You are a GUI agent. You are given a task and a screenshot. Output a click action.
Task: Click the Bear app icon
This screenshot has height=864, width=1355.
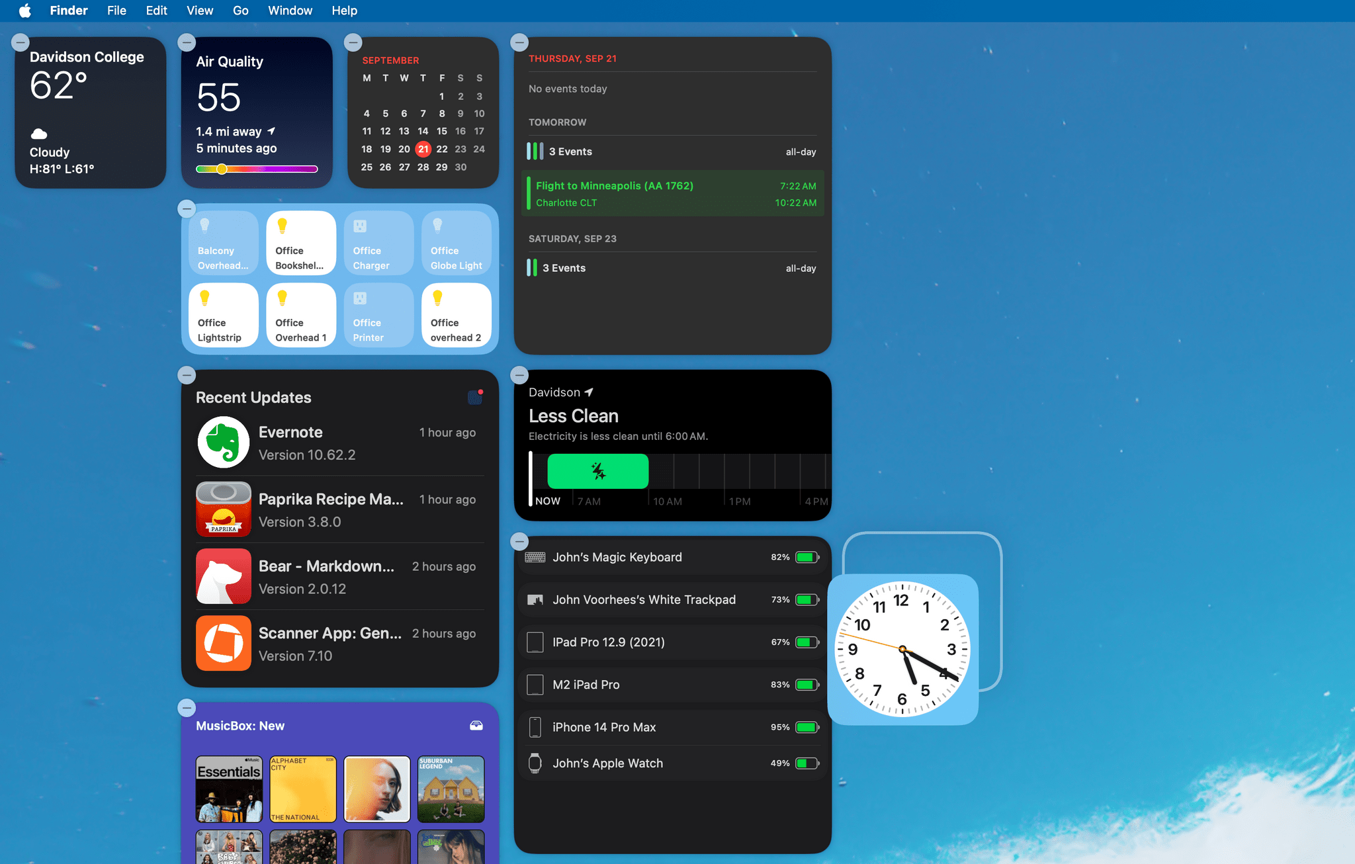(224, 576)
